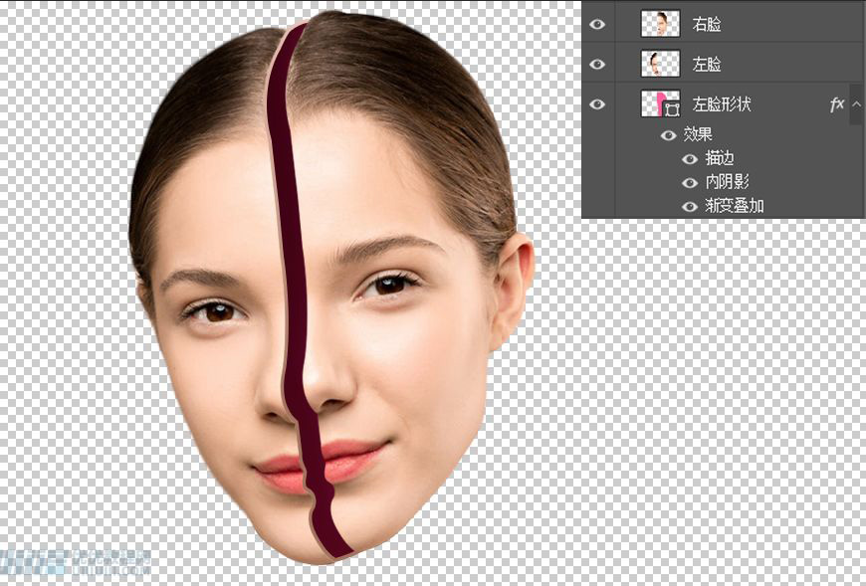
Task: Toggle visibility of 左脸形状 layer
Action: (597, 103)
